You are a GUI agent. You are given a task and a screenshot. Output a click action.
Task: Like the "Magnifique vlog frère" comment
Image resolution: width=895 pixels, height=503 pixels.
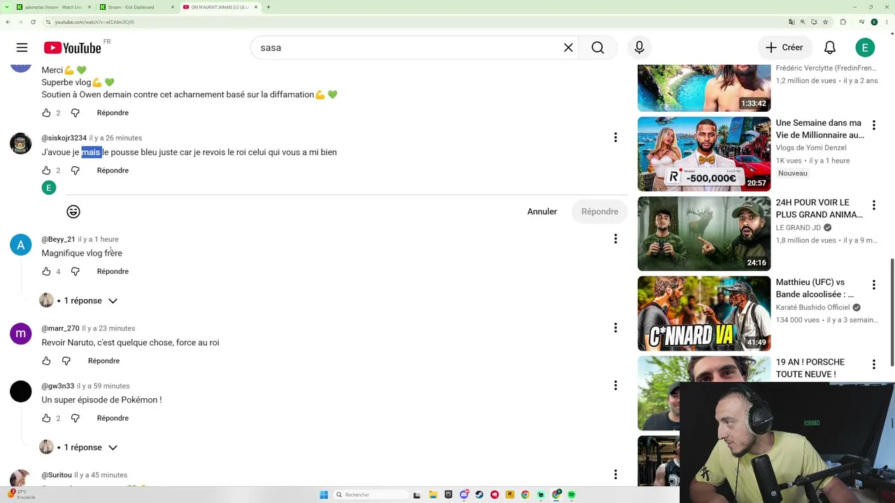click(x=46, y=271)
